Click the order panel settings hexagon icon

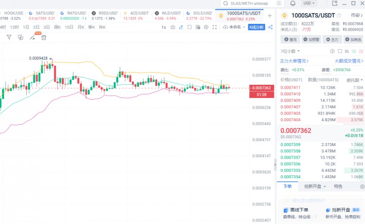[x=362, y=187]
